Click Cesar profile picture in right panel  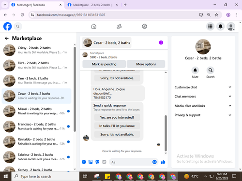203,47
